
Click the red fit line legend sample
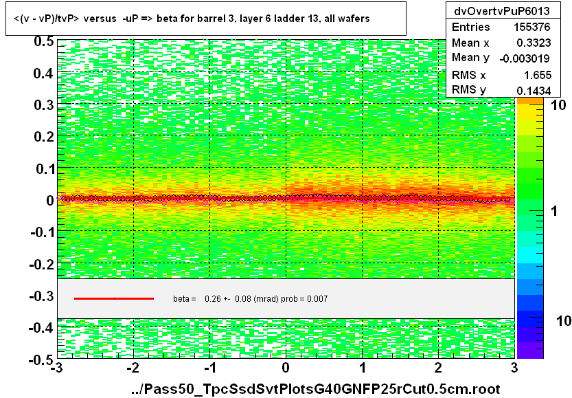point(114,299)
